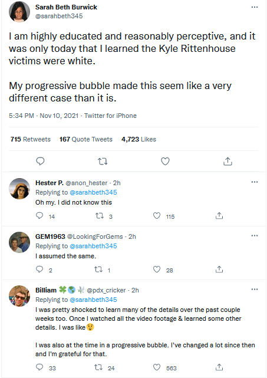Open more options on Hester P.'s reply
The width and height of the screenshot is (267, 378).
click(x=255, y=182)
